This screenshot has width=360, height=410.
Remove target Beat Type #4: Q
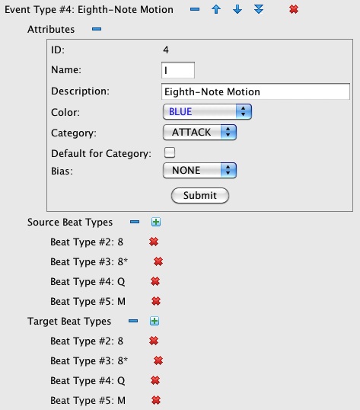click(155, 380)
